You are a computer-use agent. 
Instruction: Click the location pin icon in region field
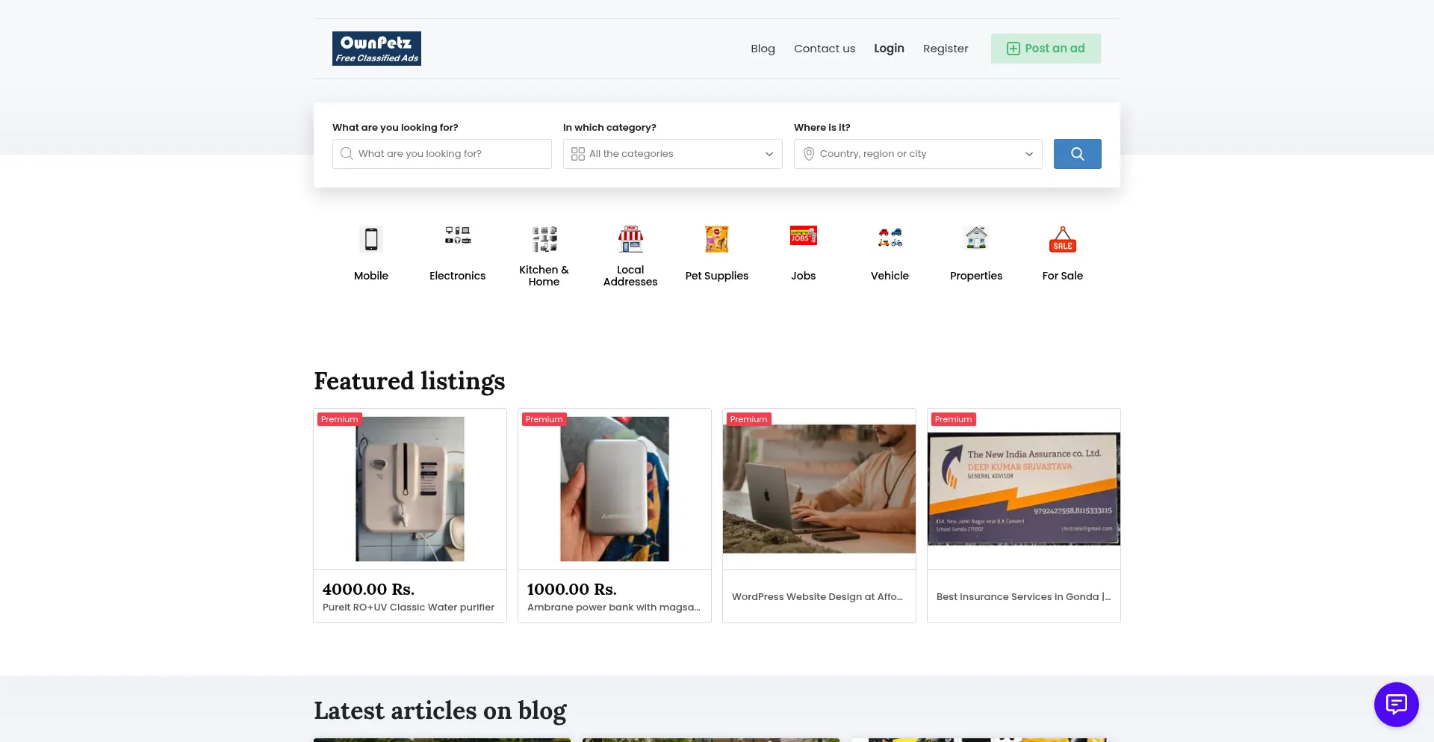(x=809, y=154)
